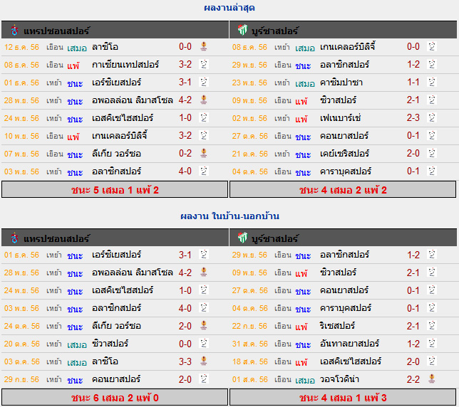Click แทรปซอนสปอร์ club logo in ผลงานล่าสุด header
The height and width of the screenshot is (407, 459).
14,30
